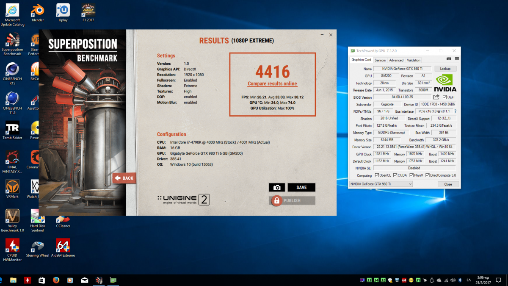Open the F1 2017 desktop icon
This screenshot has height=286, width=508.
[x=88, y=13]
